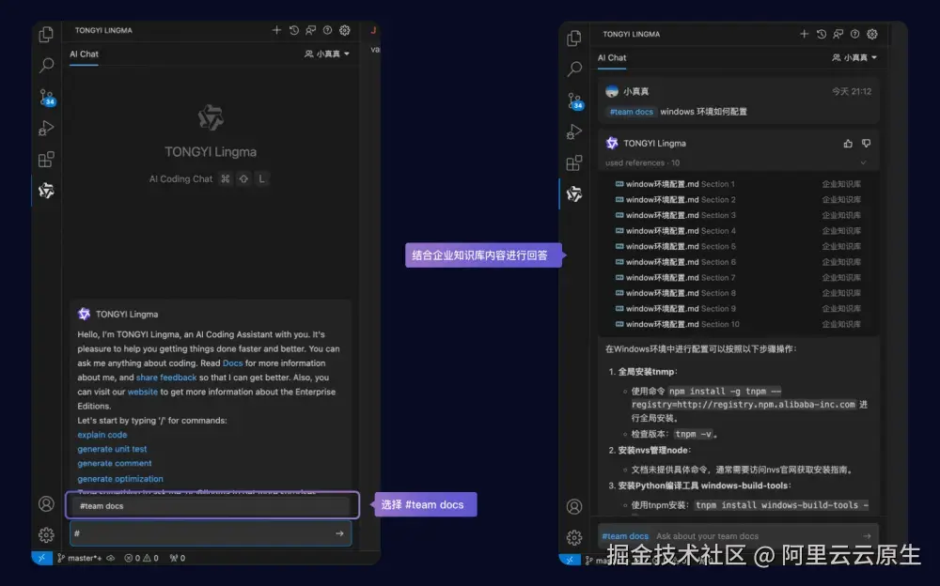
Task: Click the generate optimization command link
Action: [120, 479]
